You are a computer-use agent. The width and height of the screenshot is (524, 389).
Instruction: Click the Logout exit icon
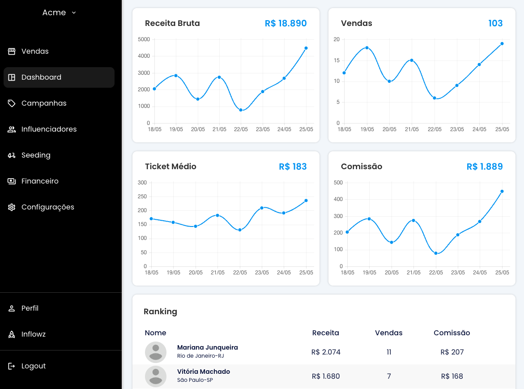[12, 366]
